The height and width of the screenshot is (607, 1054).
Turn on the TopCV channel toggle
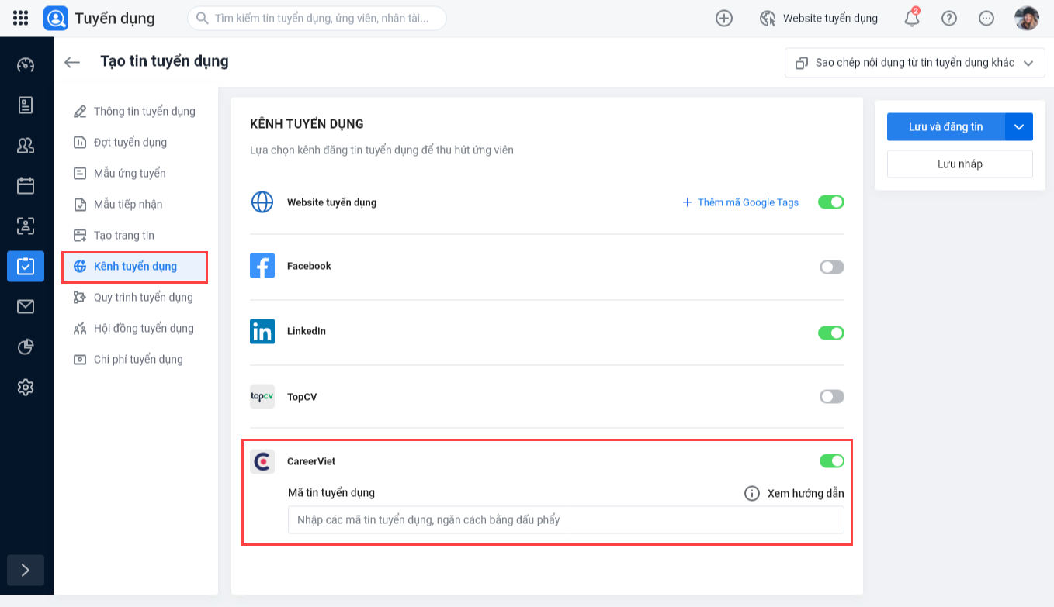click(x=831, y=396)
